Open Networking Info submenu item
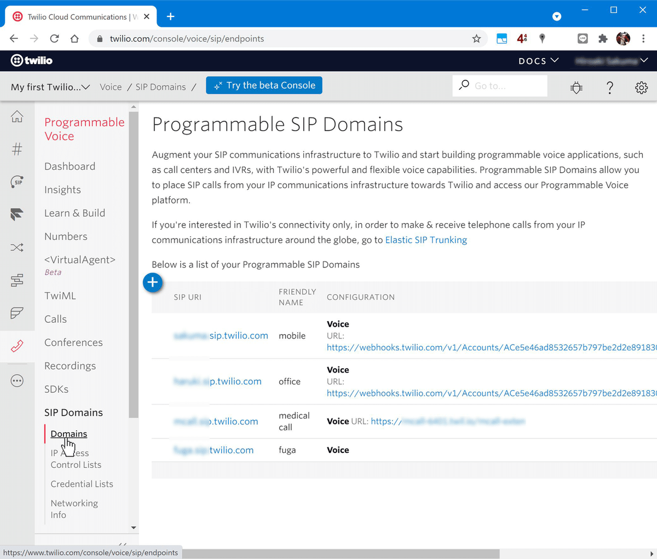Viewport: 657px width, 559px height. pyautogui.click(x=74, y=509)
